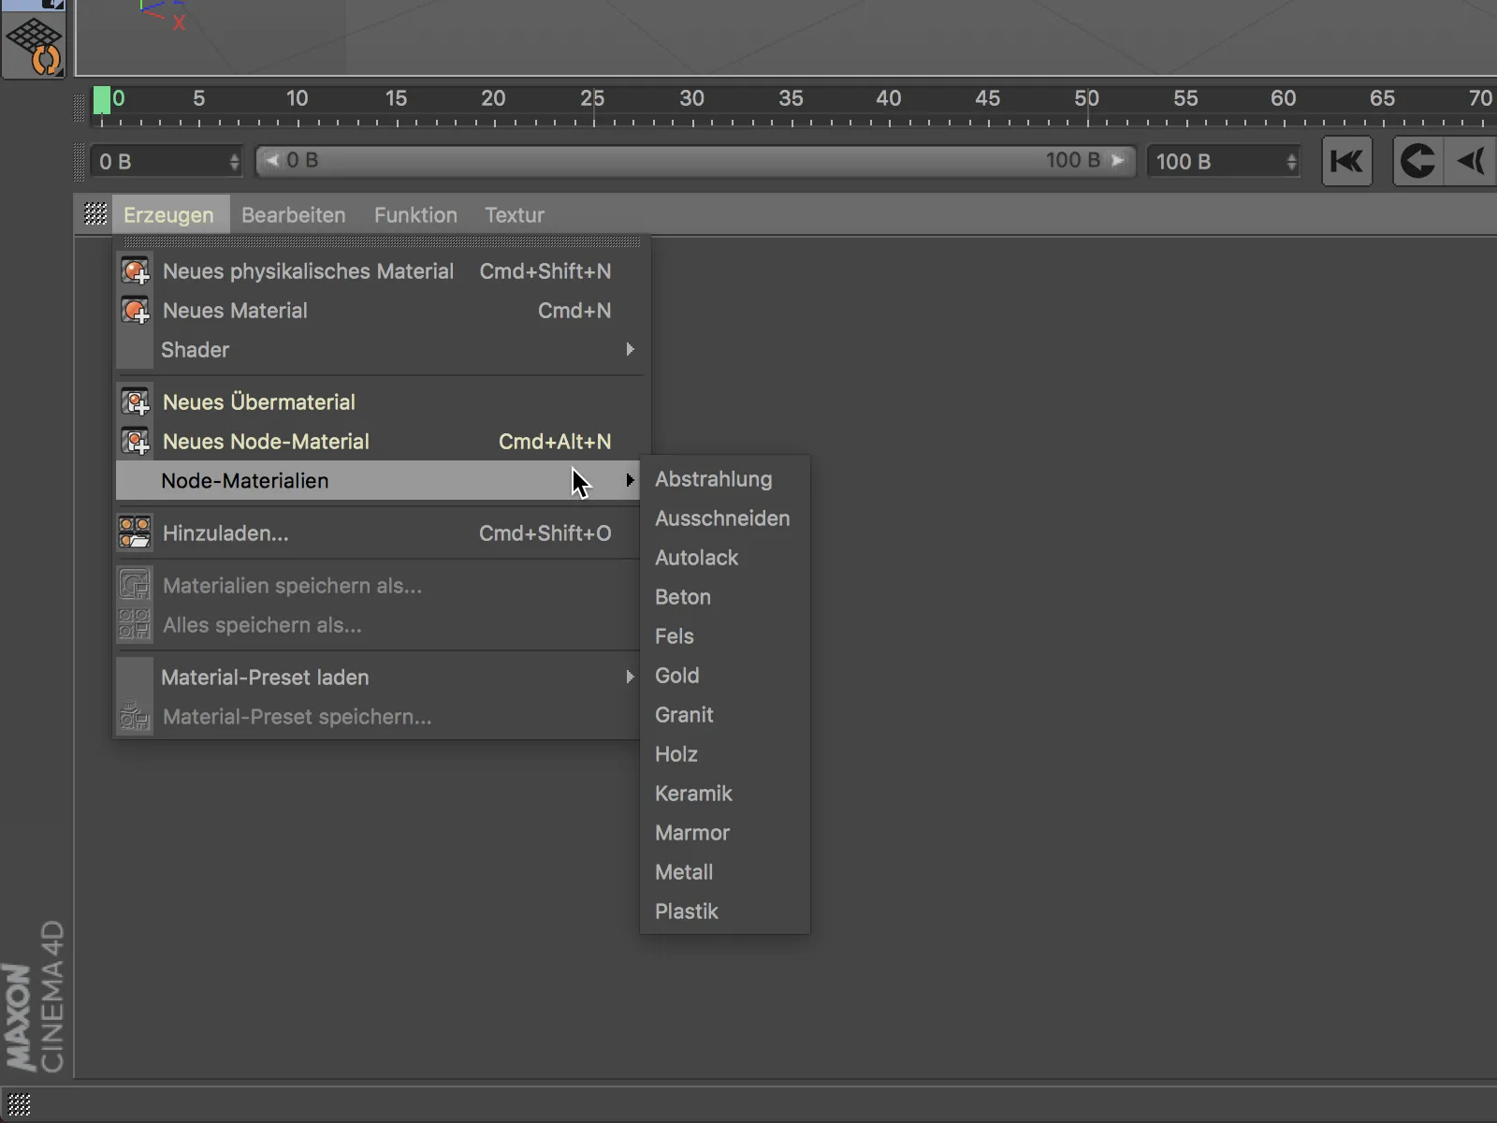Click the stepper arrows of the 0 B field
Viewport: 1497px width, 1123px height.
click(x=234, y=161)
